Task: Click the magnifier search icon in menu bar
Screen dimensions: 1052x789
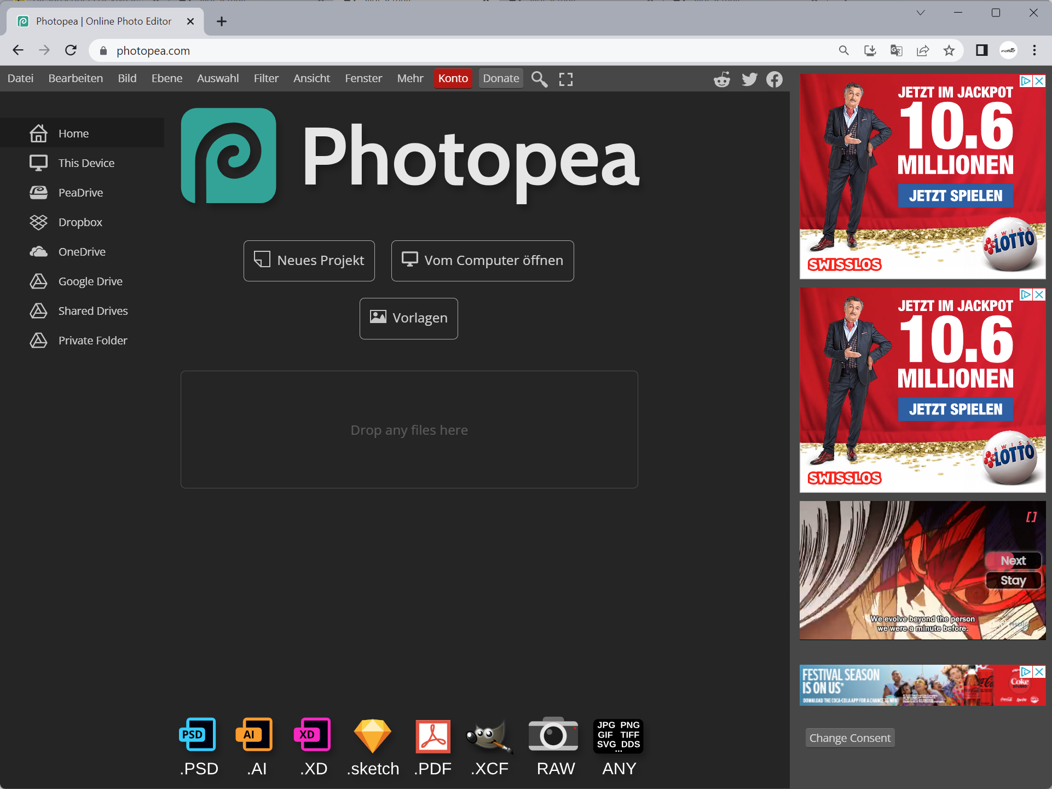Action: pos(539,79)
